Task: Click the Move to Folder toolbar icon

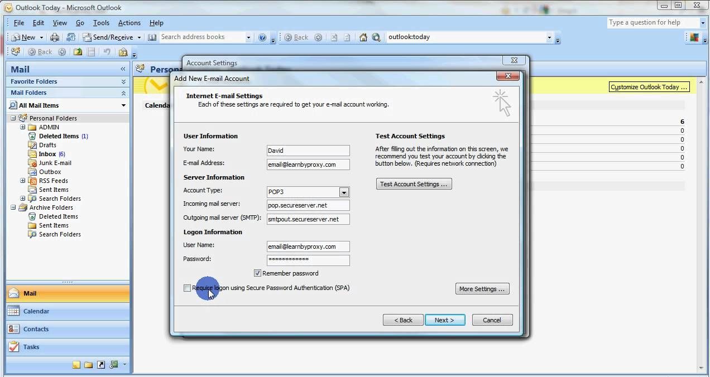Action: 78,52
